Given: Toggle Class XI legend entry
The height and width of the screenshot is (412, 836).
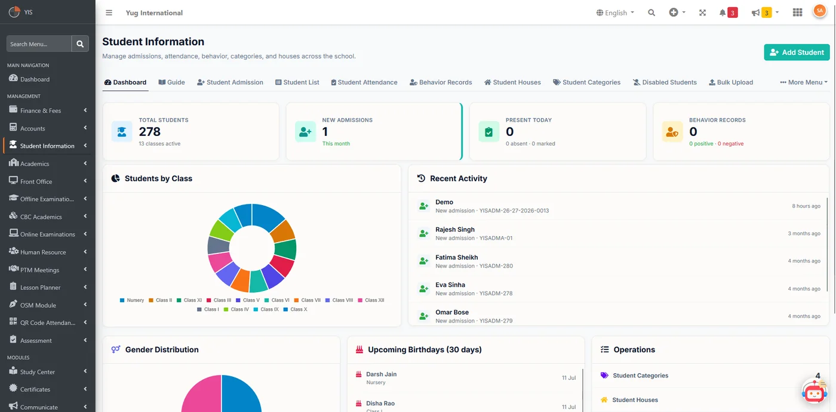Looking at the screenshot, I should coord(189,301).
